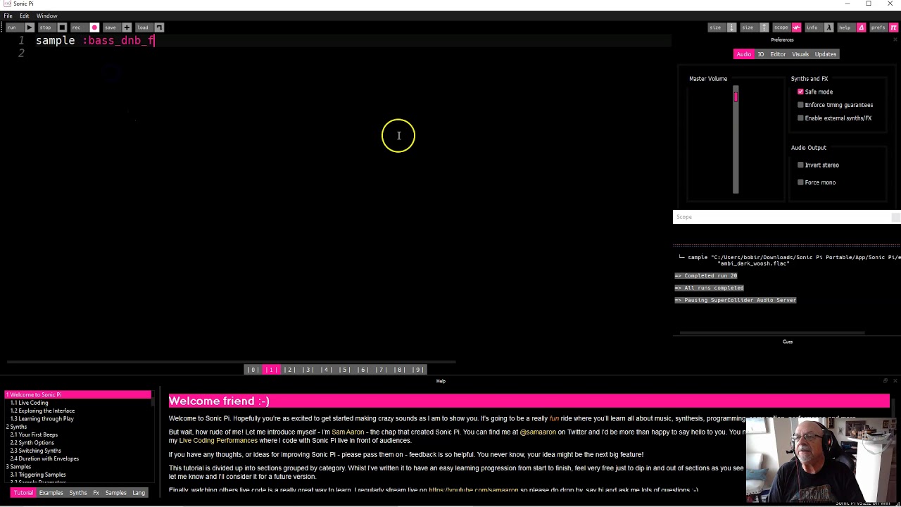The image size is (901, 507).
Task: Open tutorial chapter 3 Samples
Action: tap(19, 467)
